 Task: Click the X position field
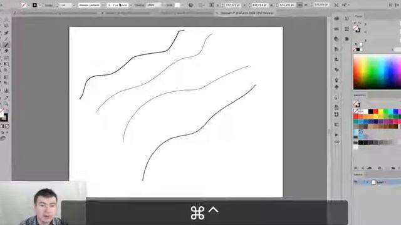pos(232,5)
